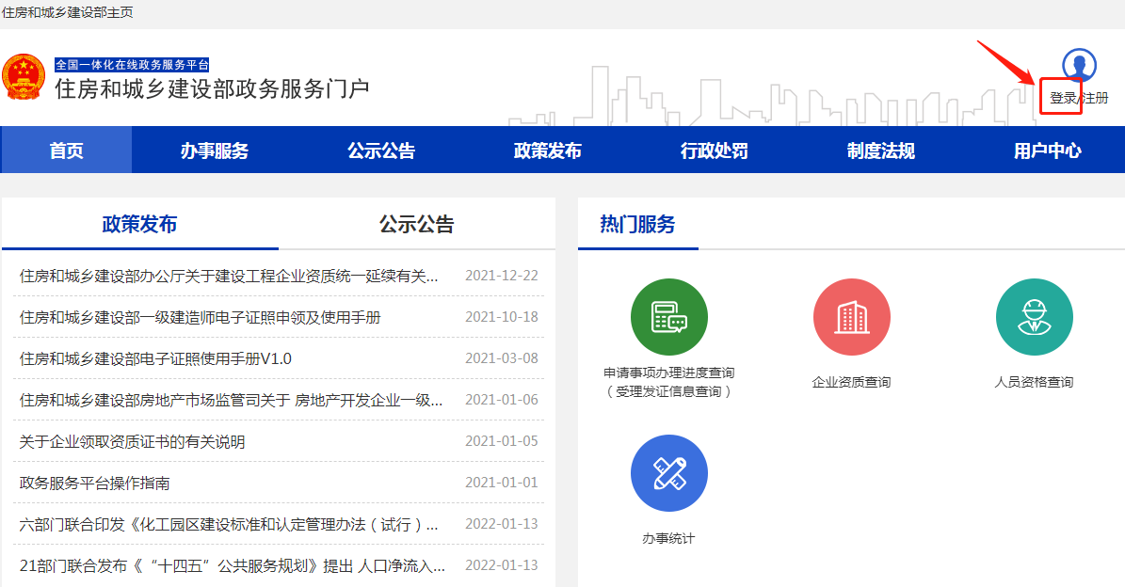Select 政策发布 tab in news panel
The image size is (1125, 587).
tap(139, 224)
